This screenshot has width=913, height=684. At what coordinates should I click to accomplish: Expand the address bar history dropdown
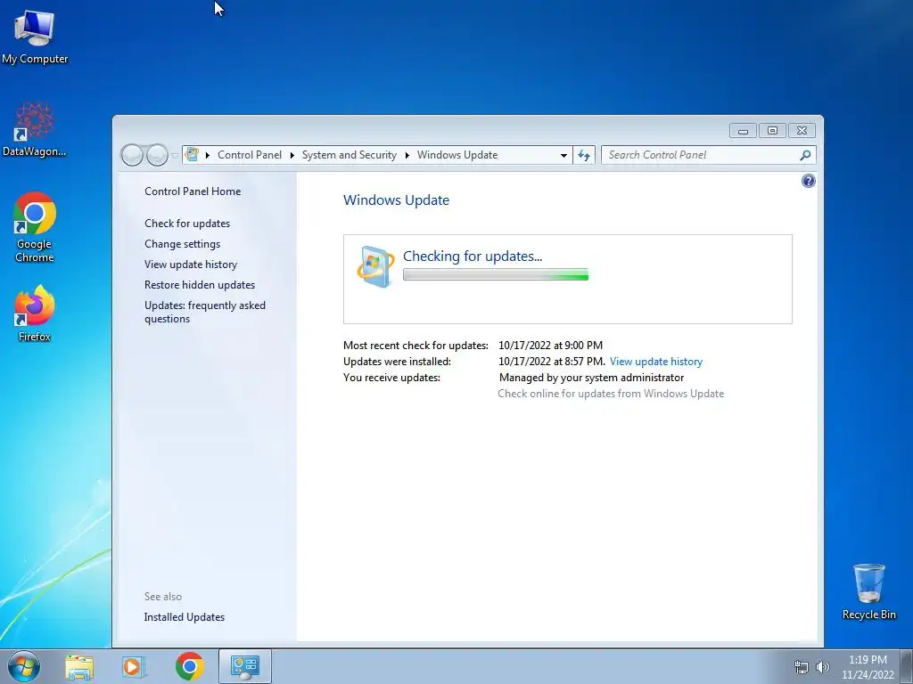563,155
